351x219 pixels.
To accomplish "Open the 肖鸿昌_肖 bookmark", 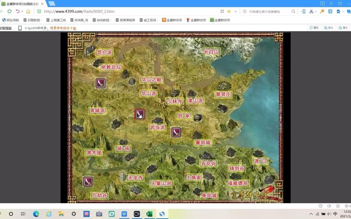I will pyautogui.click(x=79, y=20).
